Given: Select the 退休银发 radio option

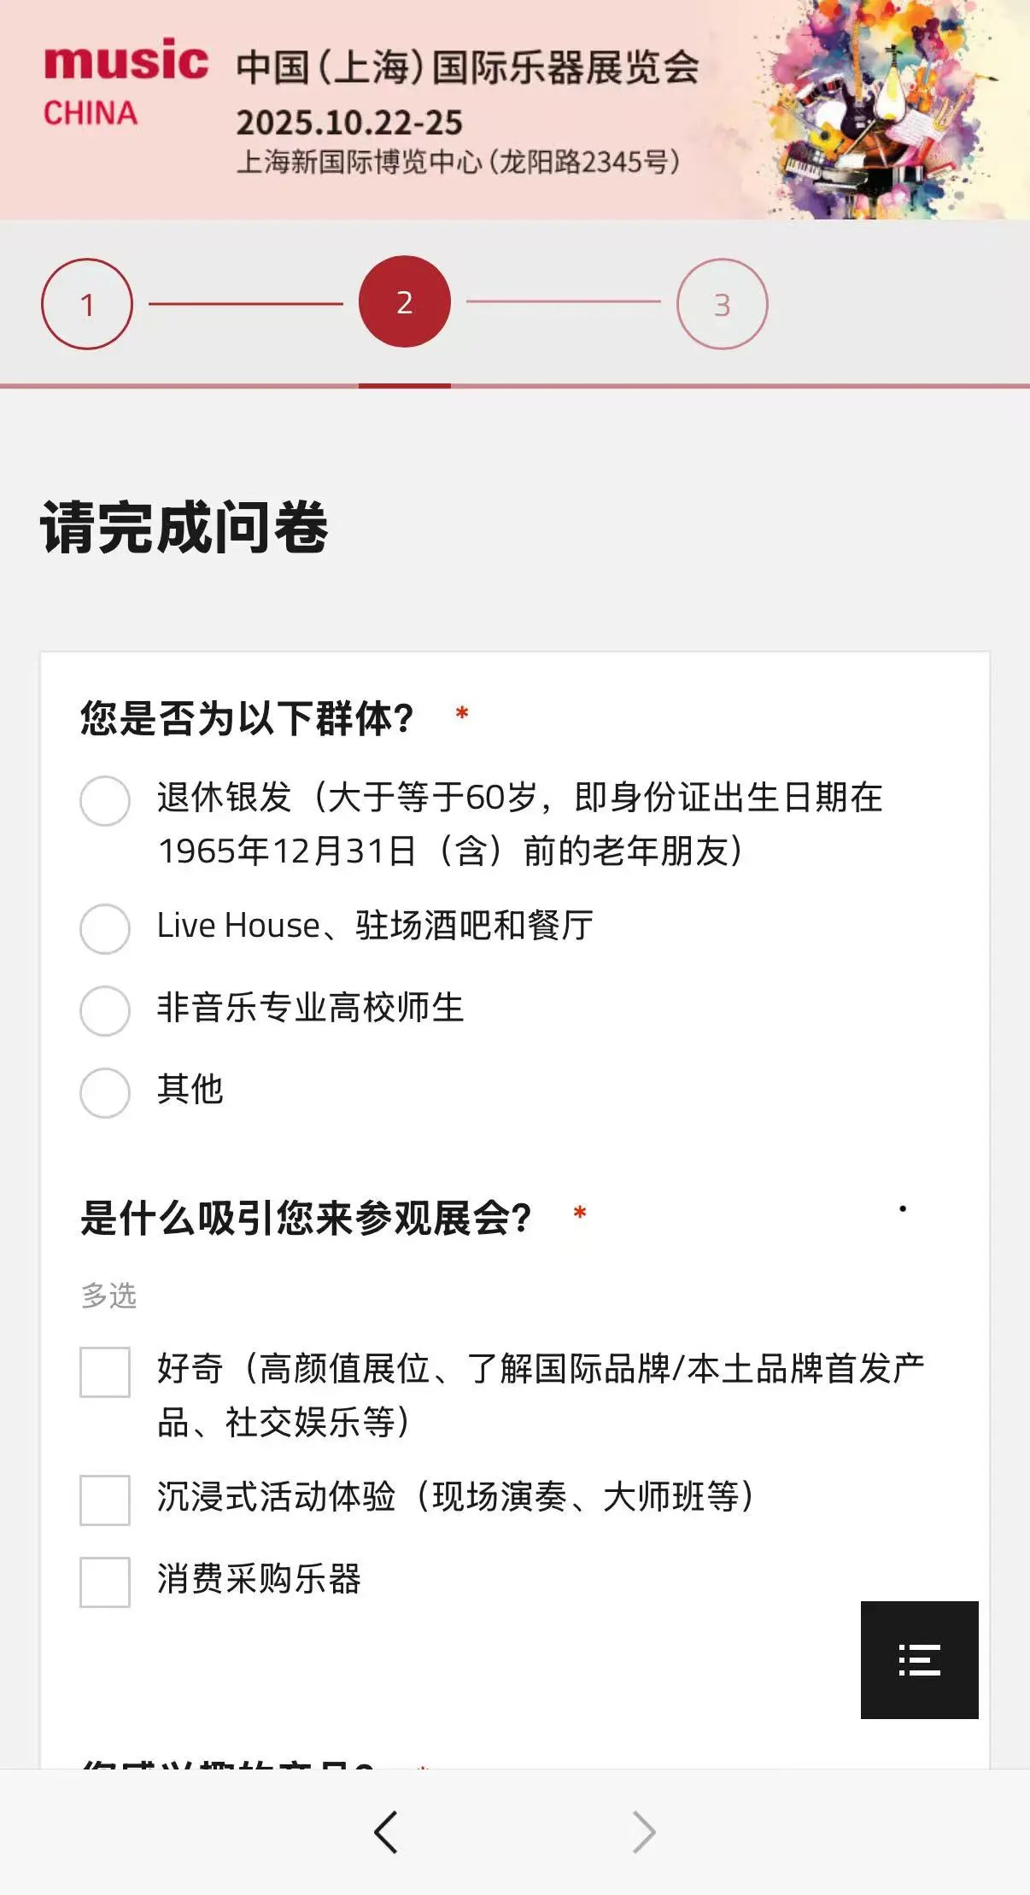Looking at the screenshot, I should click(x=105, y=801).
